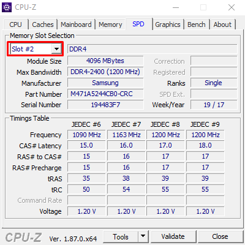245x245 pixels.
Task: Click the CPU-Z app icon in title bar
Action: (x=7, y=7)
